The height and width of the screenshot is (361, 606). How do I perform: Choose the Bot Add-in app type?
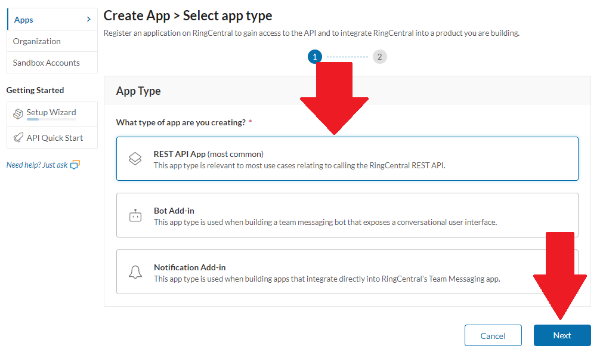[x=347, y=215]
